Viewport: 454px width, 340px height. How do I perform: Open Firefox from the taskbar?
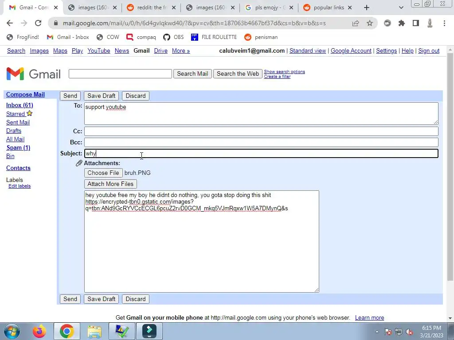coord(39,331)
